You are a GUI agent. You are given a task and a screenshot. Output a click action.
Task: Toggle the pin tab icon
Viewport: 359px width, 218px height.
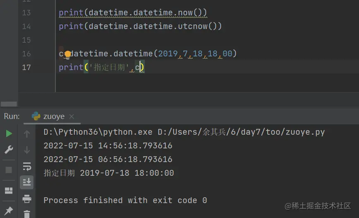tap(9, 211)
